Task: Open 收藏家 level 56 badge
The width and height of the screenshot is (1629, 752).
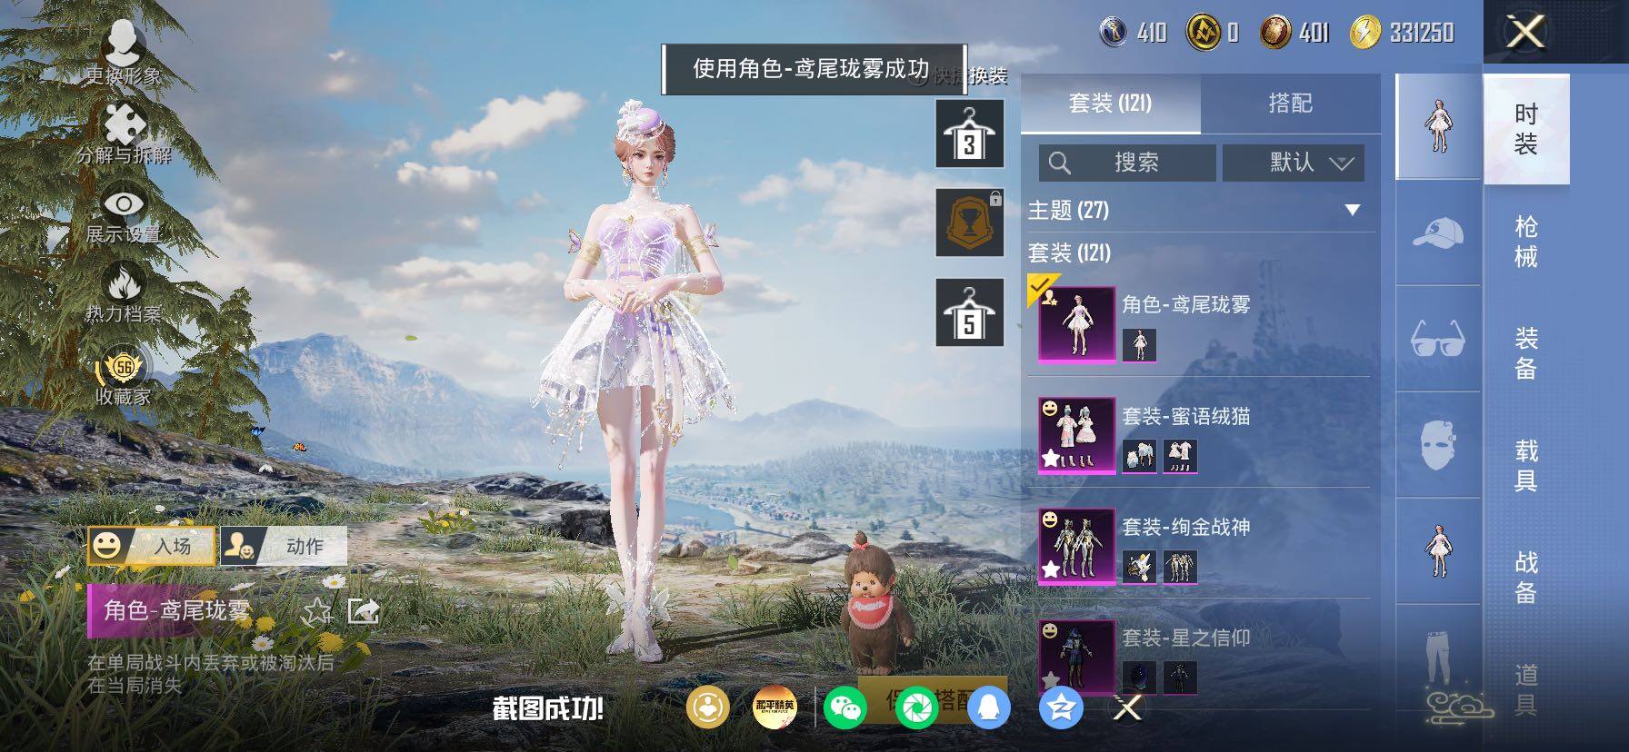Action: tap(124, 375)
